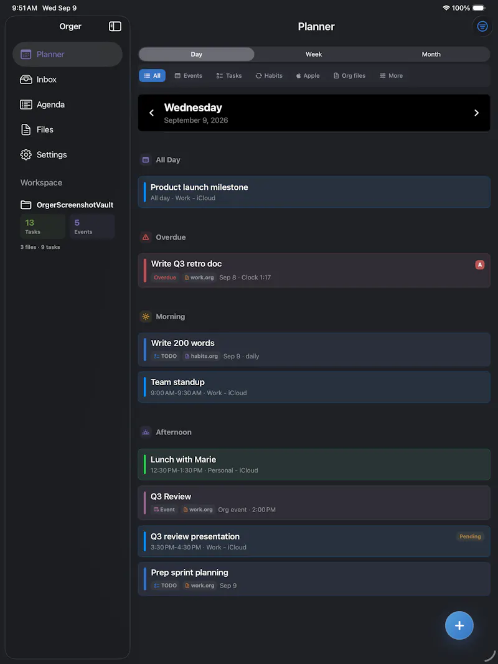Viewport: 498px width, 664px height.
Task: Go to the next day
Action: (476, 113)
